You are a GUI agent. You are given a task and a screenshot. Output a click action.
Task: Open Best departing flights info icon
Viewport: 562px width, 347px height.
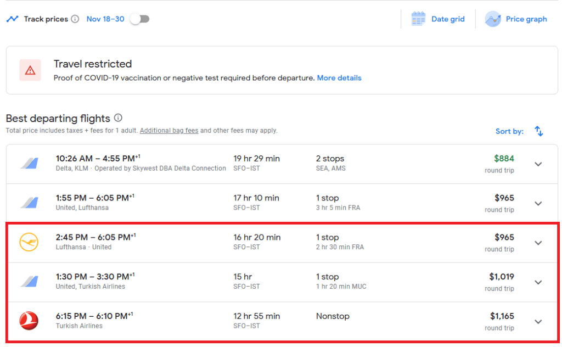[118, 118]
